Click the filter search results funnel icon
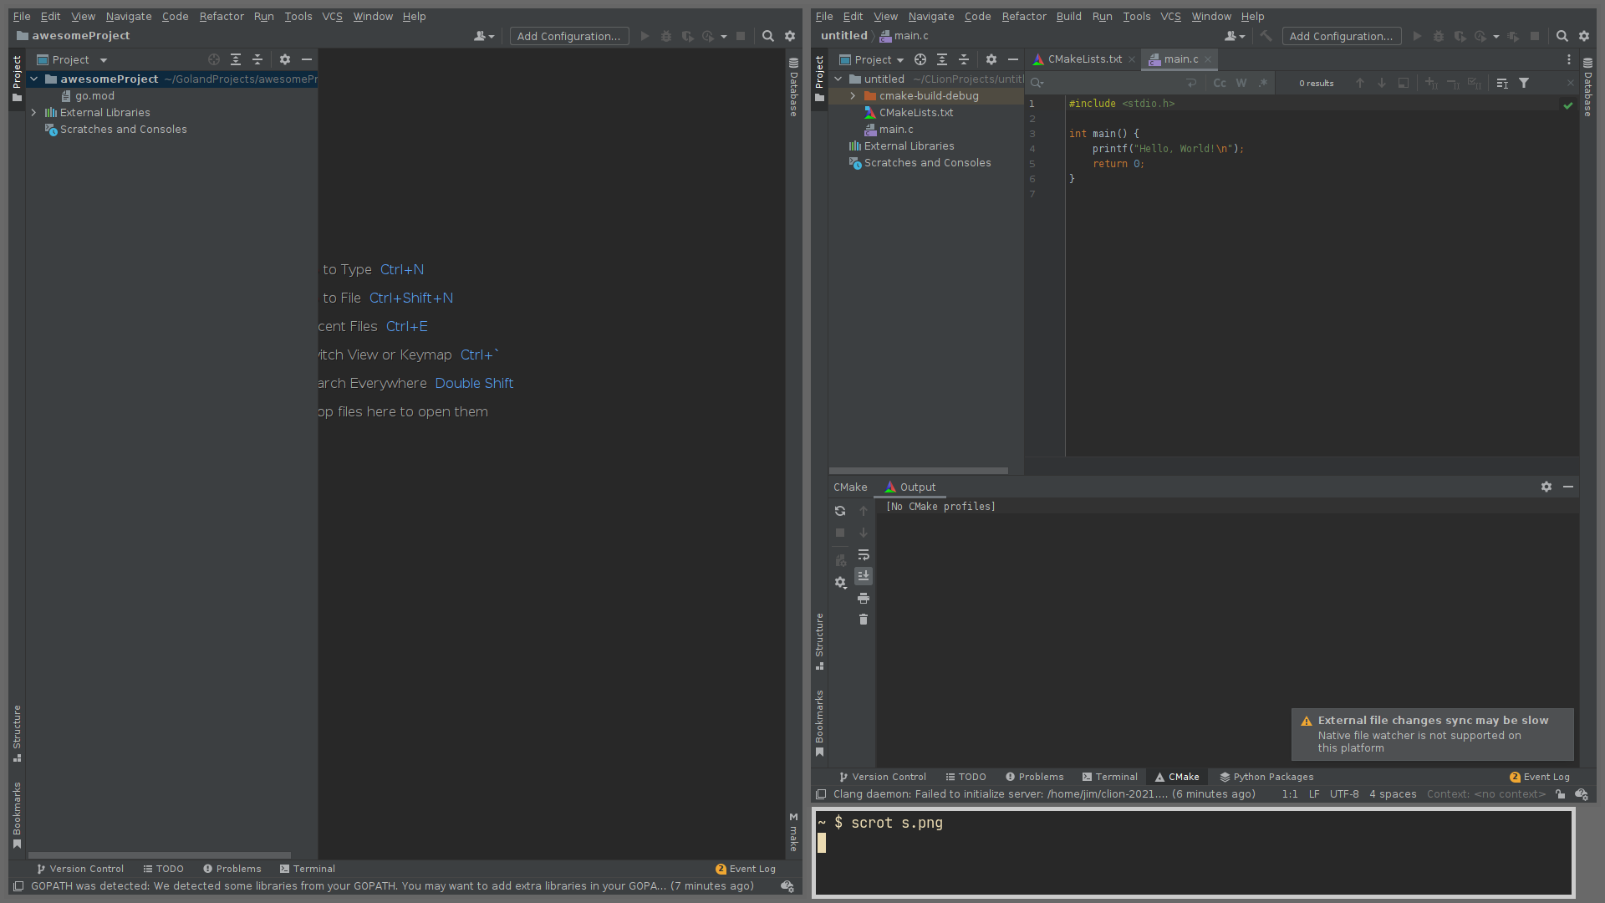Image resolution: width=1605 pixels, height=903 pixels. [x=1524, y=83]
